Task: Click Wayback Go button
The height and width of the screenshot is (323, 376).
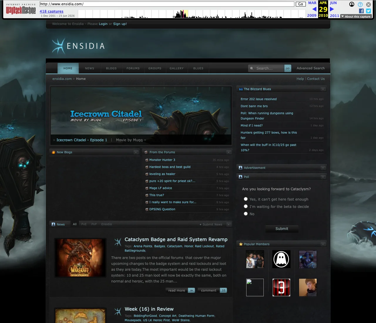Action: [x=301, y=4]
